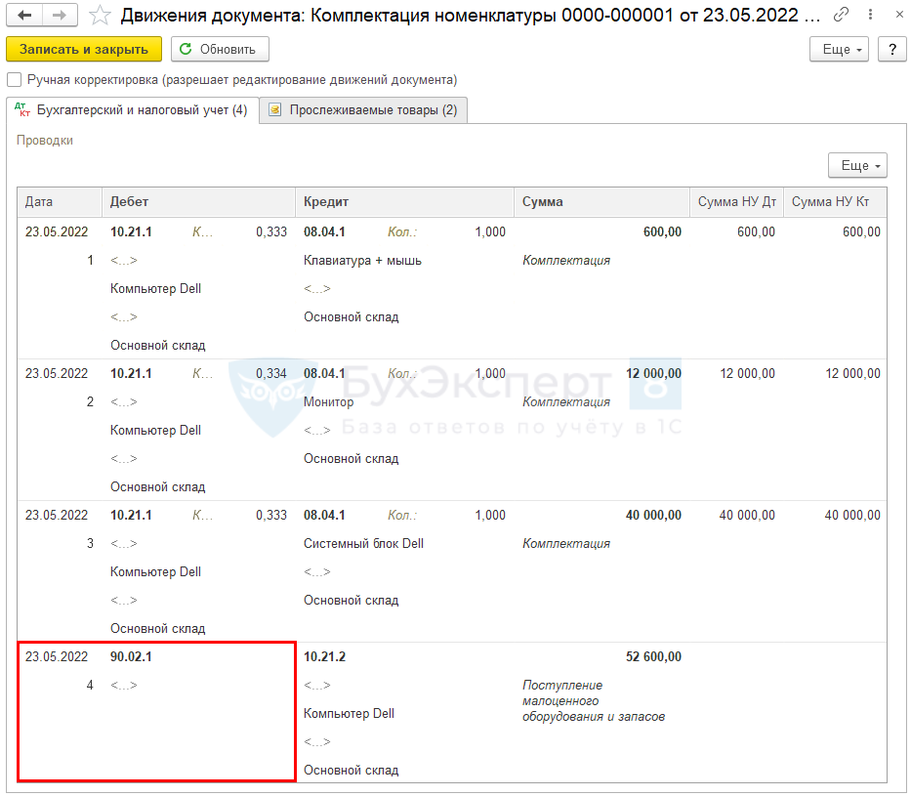Click the Сумма НУ Кт column header

[835, 201]
